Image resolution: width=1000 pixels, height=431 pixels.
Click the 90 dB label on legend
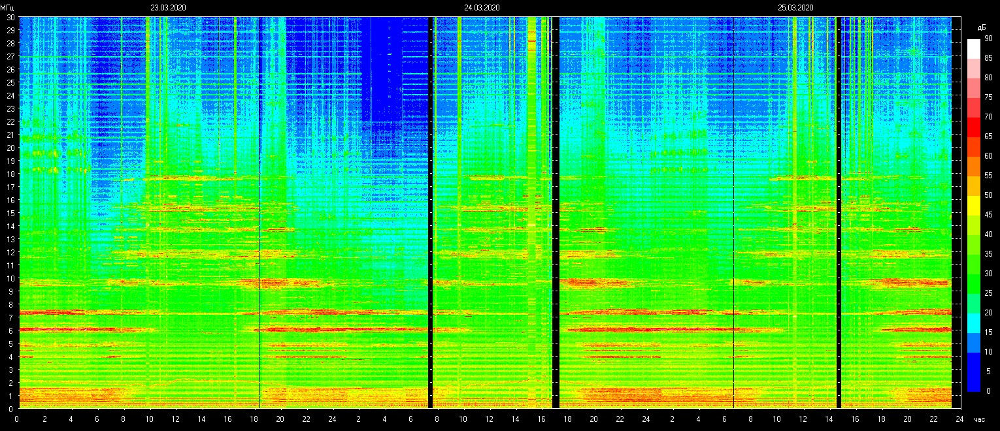[988, 39]
